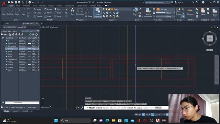Activate the Move command
This screenshot has width=220, height=124.
coord(37,9)
